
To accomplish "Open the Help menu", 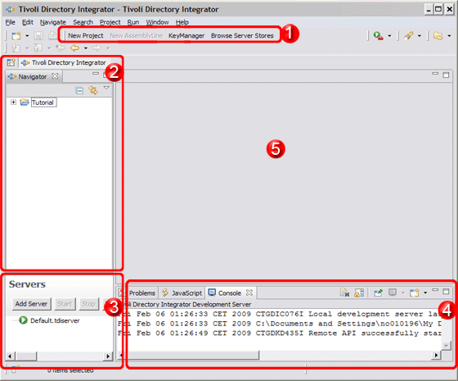I will click(x=182, y=22).
